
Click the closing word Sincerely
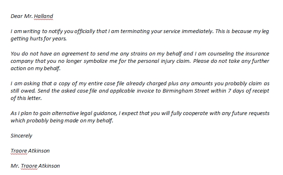[x=21, y=136]
